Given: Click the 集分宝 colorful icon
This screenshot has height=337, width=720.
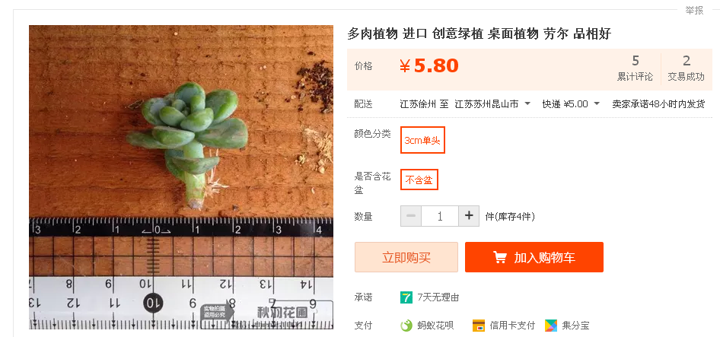Looking at the screenshot, I should pyautogui.click(x=550, y=326).
